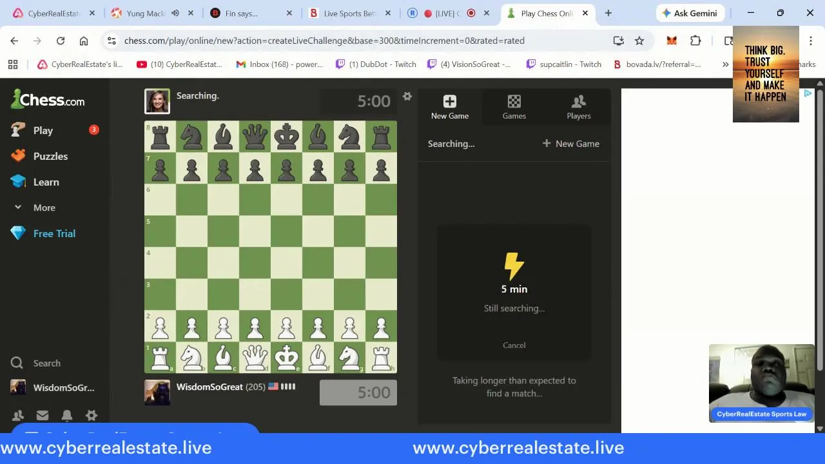Switch to the Players tab

point(579,107)
